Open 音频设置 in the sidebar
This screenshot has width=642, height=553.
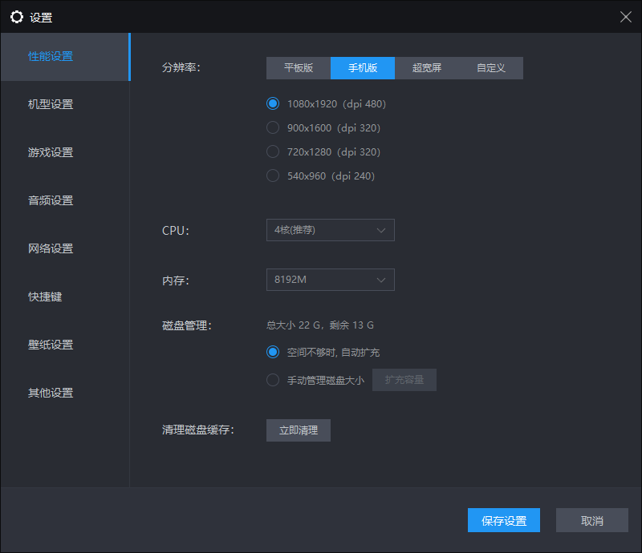pos(51,200)
